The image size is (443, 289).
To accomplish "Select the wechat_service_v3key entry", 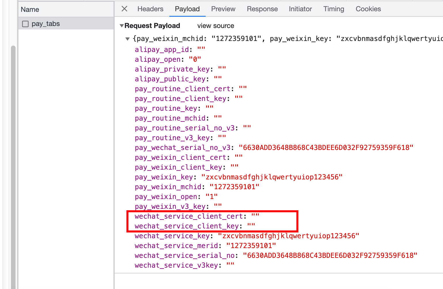I will [x=185, y=265].
